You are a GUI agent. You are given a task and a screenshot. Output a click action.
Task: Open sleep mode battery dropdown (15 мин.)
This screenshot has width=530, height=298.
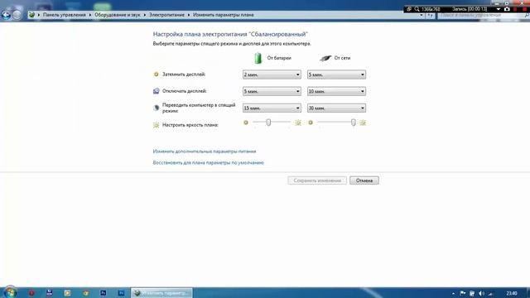click(x=272, y=108)
